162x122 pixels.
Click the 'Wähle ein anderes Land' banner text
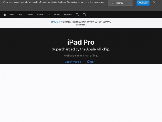click(54, 2)
